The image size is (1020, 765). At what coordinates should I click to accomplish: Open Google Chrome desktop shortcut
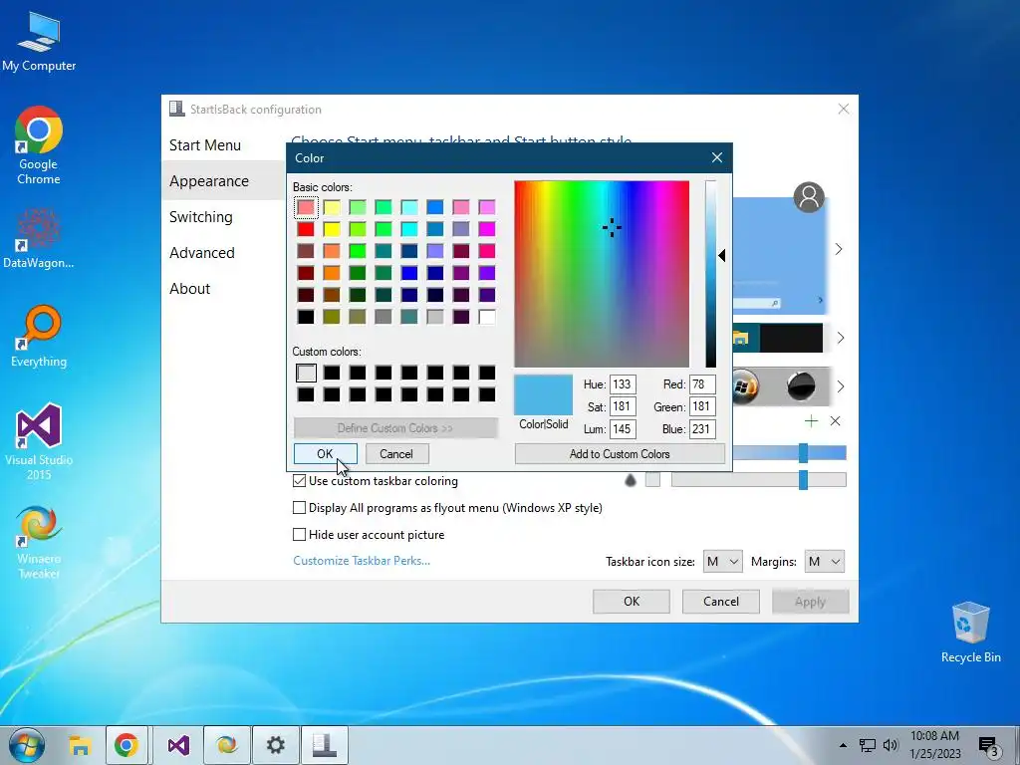[39, 145]
